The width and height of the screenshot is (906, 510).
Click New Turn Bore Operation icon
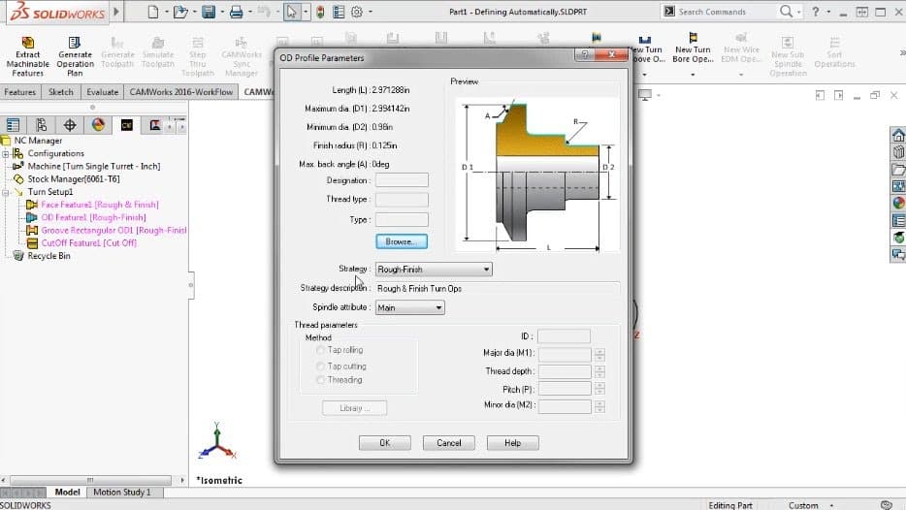coord(693,39)
